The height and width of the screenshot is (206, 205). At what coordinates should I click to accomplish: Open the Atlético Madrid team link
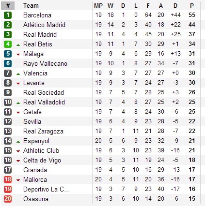[44, 25]
